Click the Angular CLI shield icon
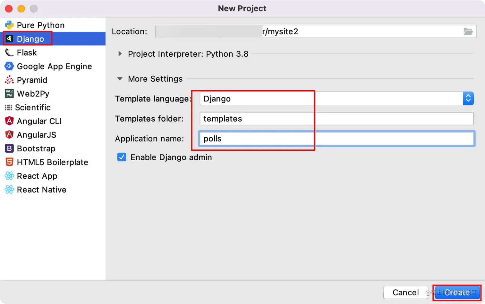The width and height of the screenshot is (485, 304). [x=9, y=121]
